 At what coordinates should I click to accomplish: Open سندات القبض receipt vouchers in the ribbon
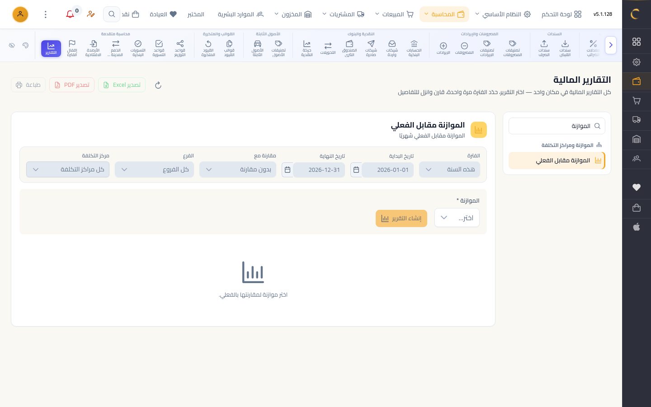[565, 48]
